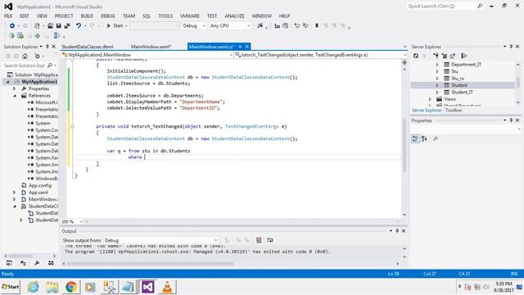Select the WindowsBase reference entry
The height and width of the screenshot is (295, 524).
click(x=47, y=179)
